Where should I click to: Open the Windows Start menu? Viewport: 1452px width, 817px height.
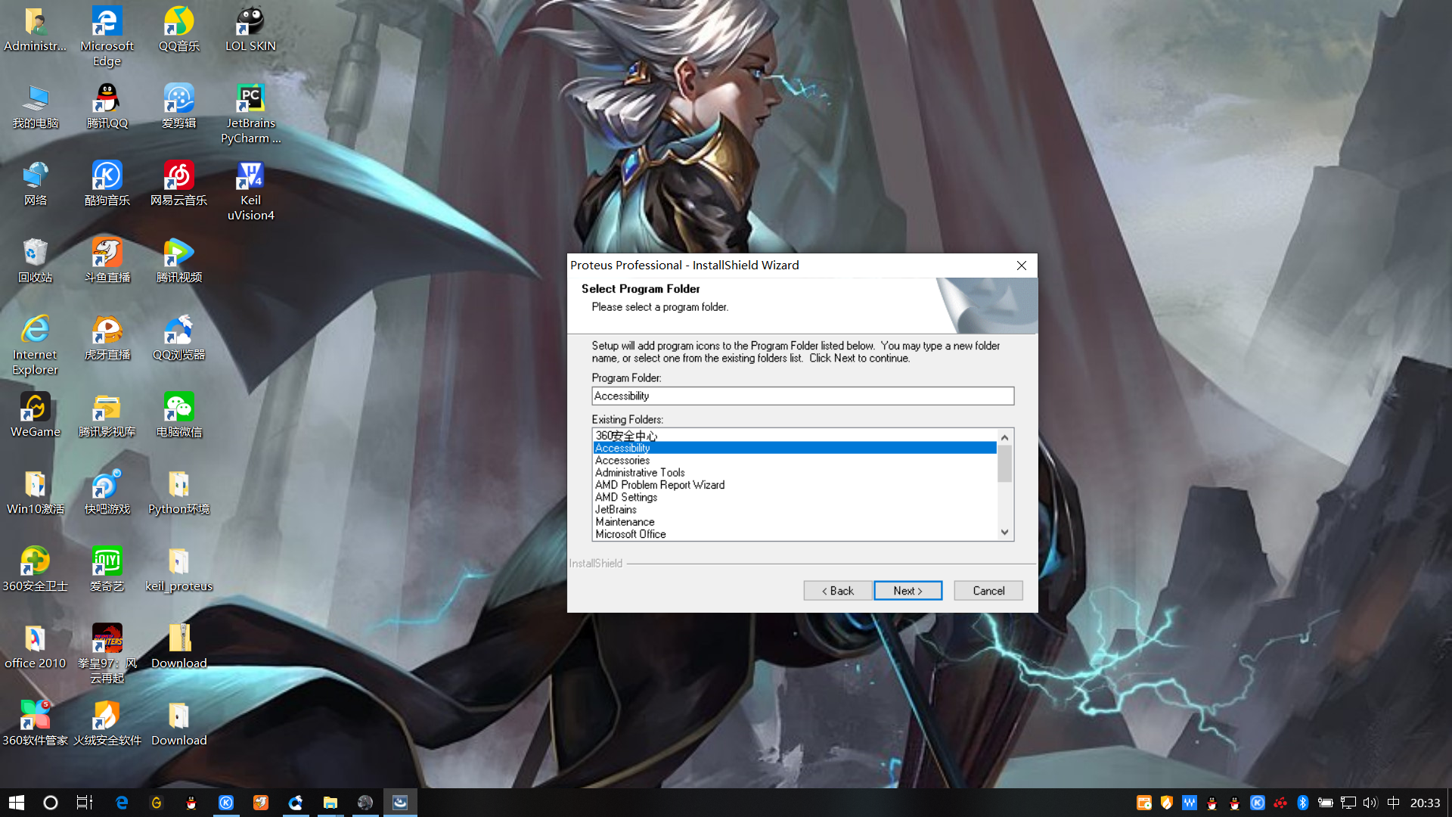pyautogui.click(x=17, y=803)
